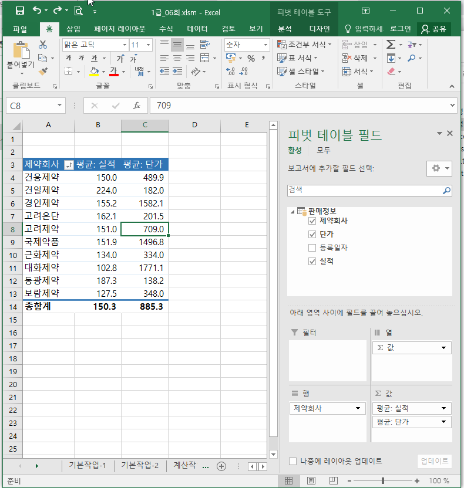
Task: Switch to the 기본작업-2 sheet tab
Action: point(140,466)
